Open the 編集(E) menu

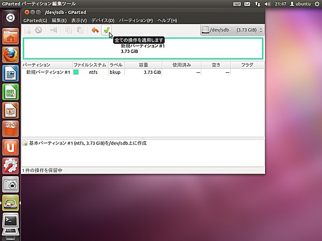coord(59,20)
